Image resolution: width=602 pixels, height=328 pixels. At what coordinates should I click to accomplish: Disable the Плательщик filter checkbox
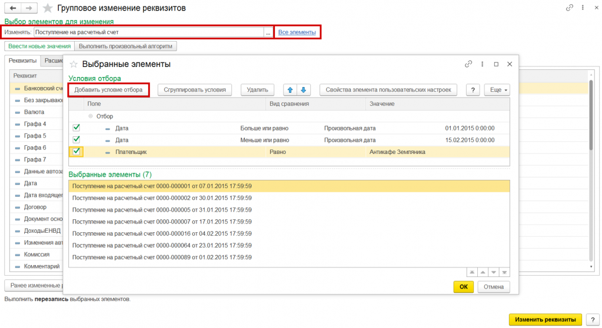click(x=77, y=152)
